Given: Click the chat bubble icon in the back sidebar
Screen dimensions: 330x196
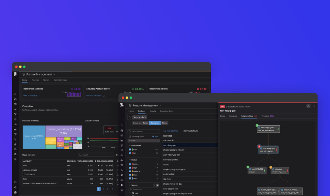Looking at the screenshot, I should click(x=15, y=182).
